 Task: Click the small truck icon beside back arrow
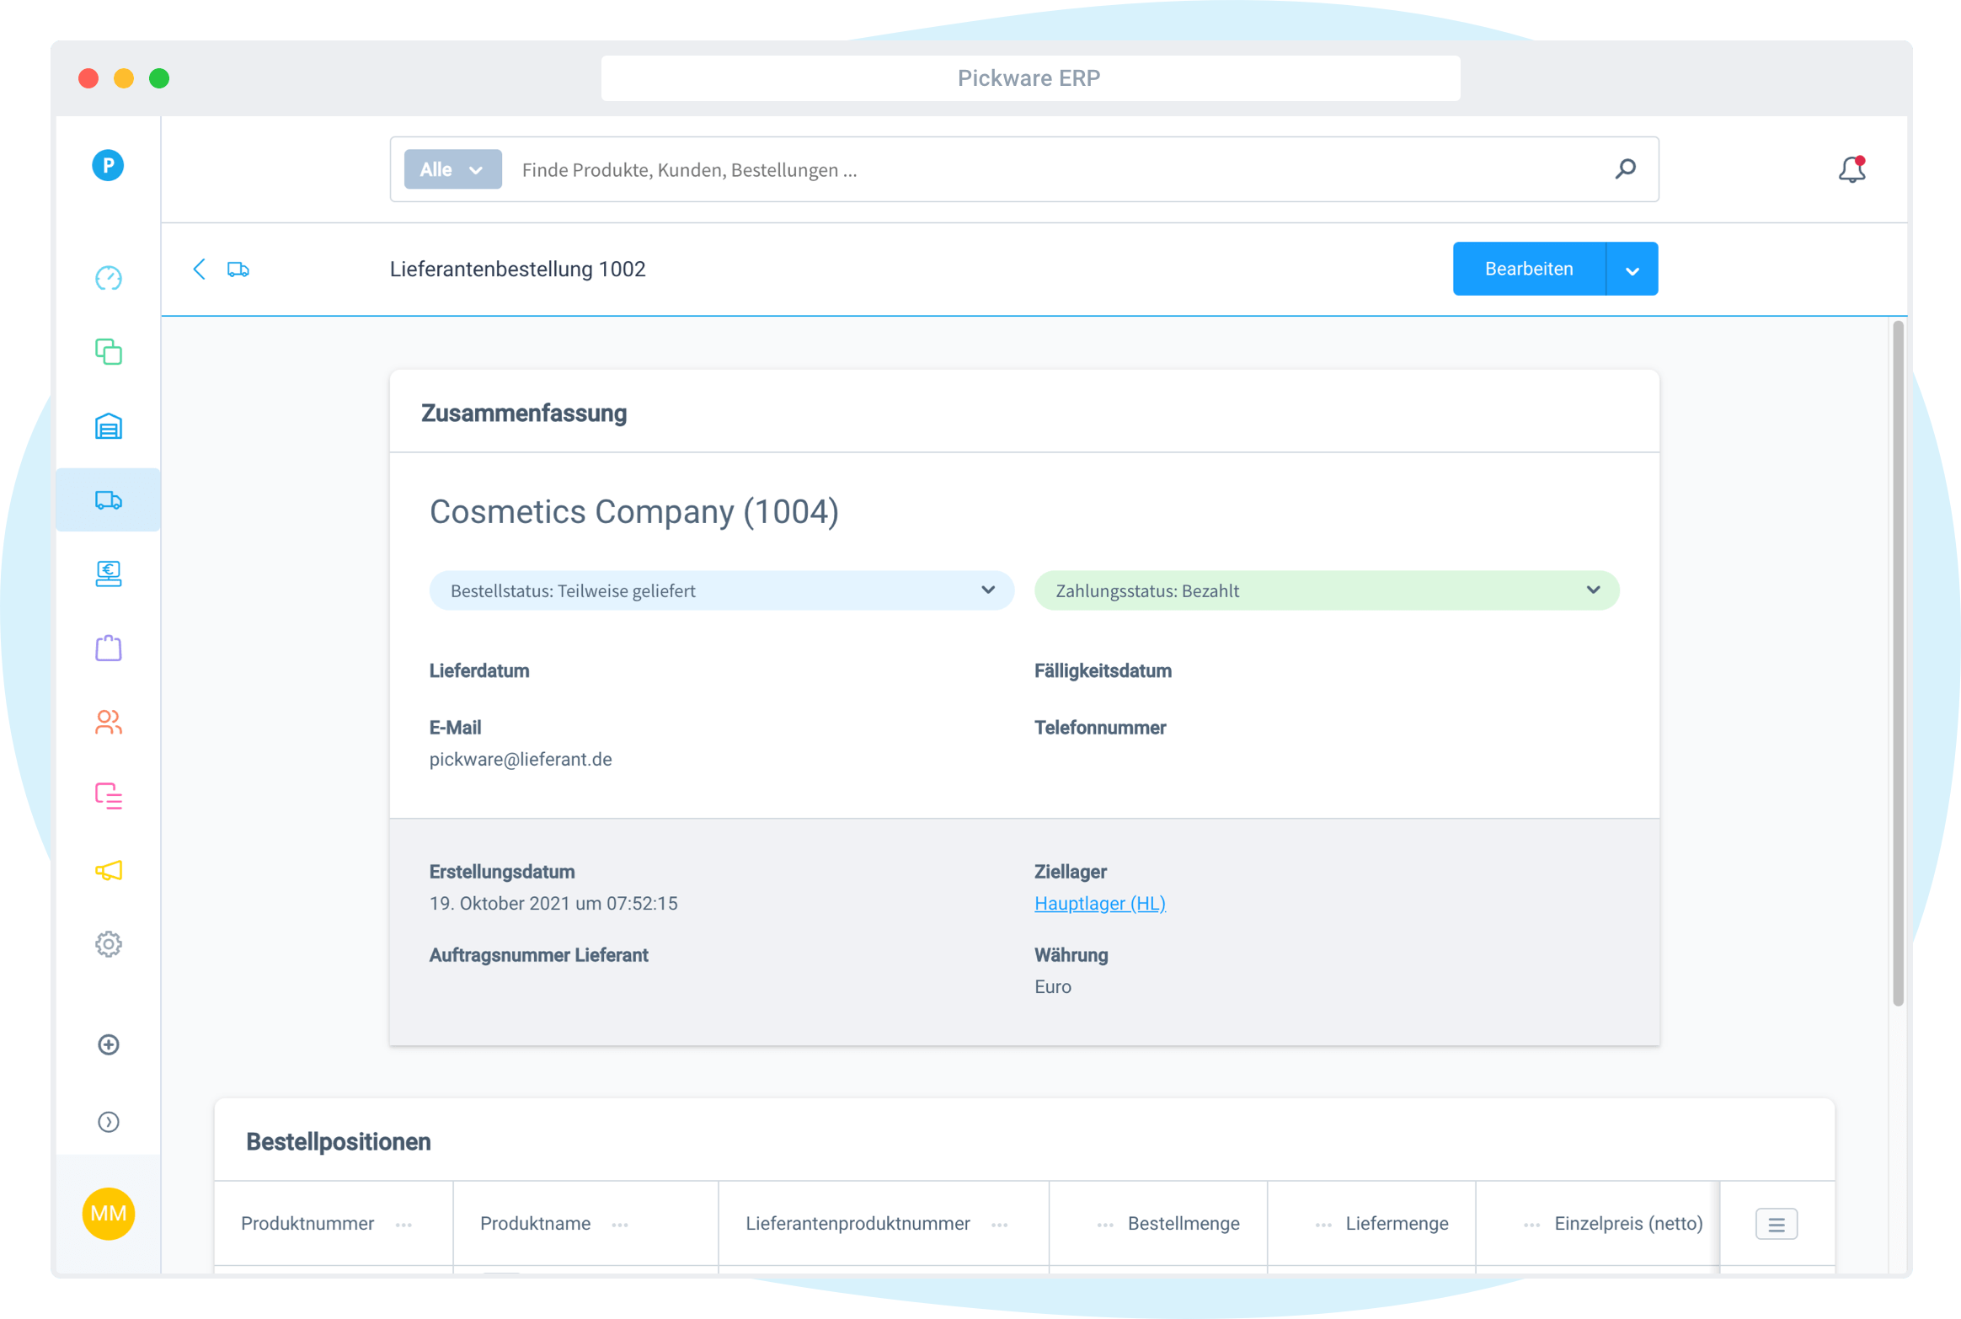tap(238, 269)
